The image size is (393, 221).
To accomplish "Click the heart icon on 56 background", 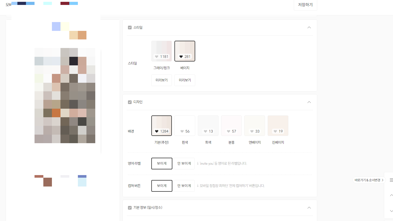I will coord(182,131).
